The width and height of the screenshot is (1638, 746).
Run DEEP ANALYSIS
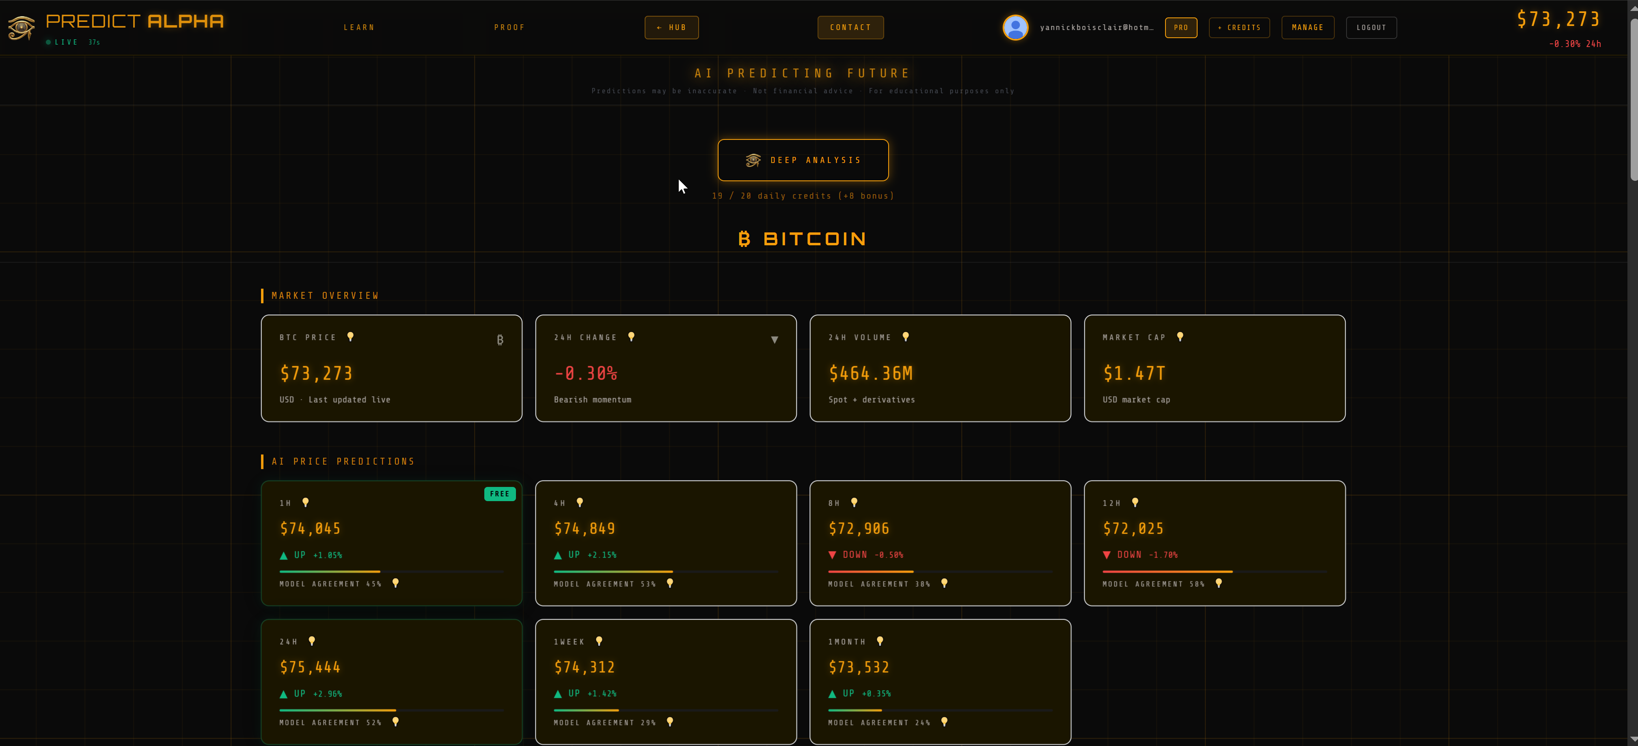[x=803, y=160]
